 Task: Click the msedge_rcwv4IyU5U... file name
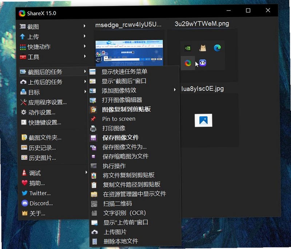(x=128, y=25)
